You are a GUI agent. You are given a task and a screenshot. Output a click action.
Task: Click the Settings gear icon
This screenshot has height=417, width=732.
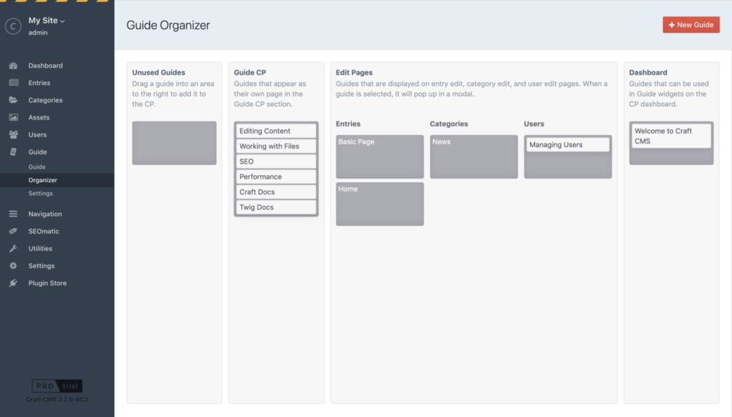(x=13, y=266)
